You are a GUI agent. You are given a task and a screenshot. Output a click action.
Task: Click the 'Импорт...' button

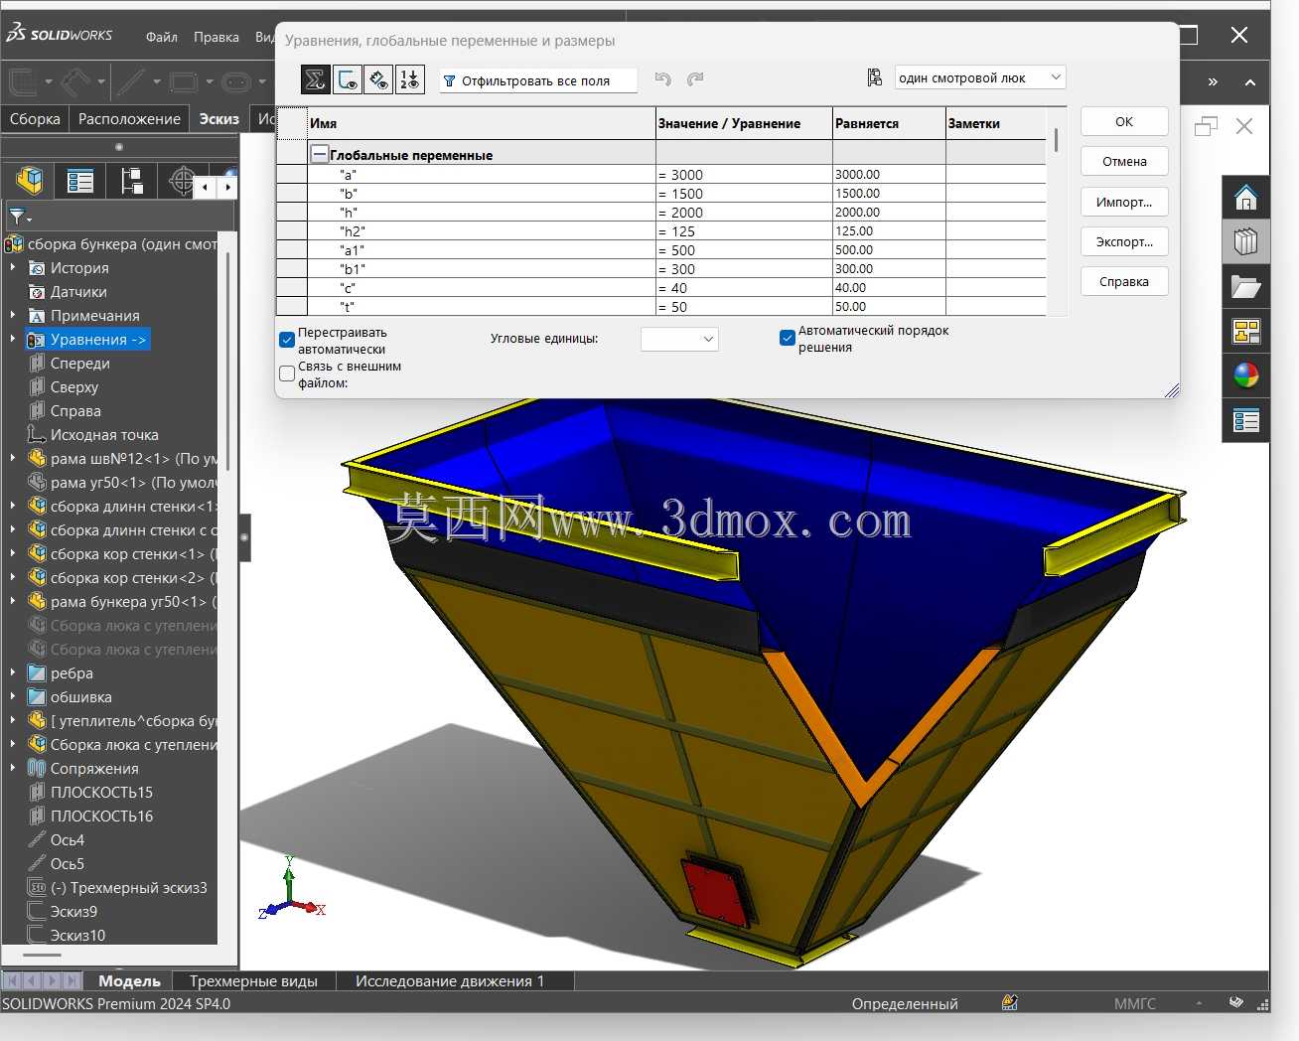pyautogui.click(x=1124, y=202)
